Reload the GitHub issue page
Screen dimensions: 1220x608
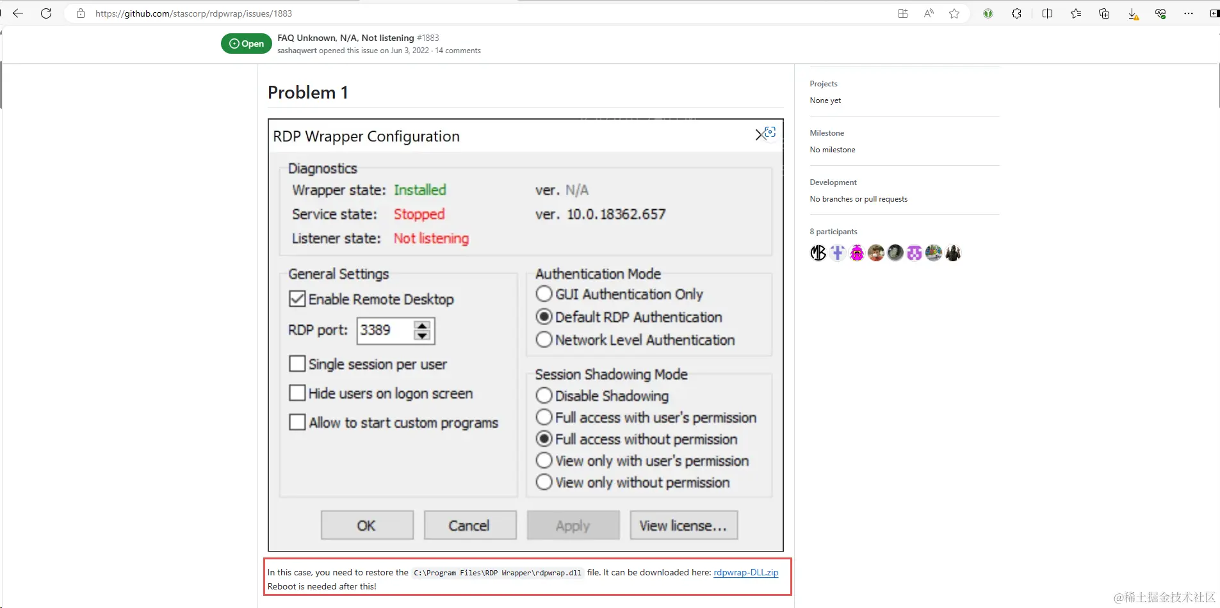coord(46,13)
